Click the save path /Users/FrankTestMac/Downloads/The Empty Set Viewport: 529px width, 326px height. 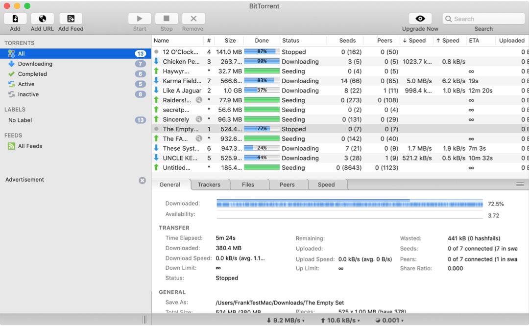click(x=280, y=303)
